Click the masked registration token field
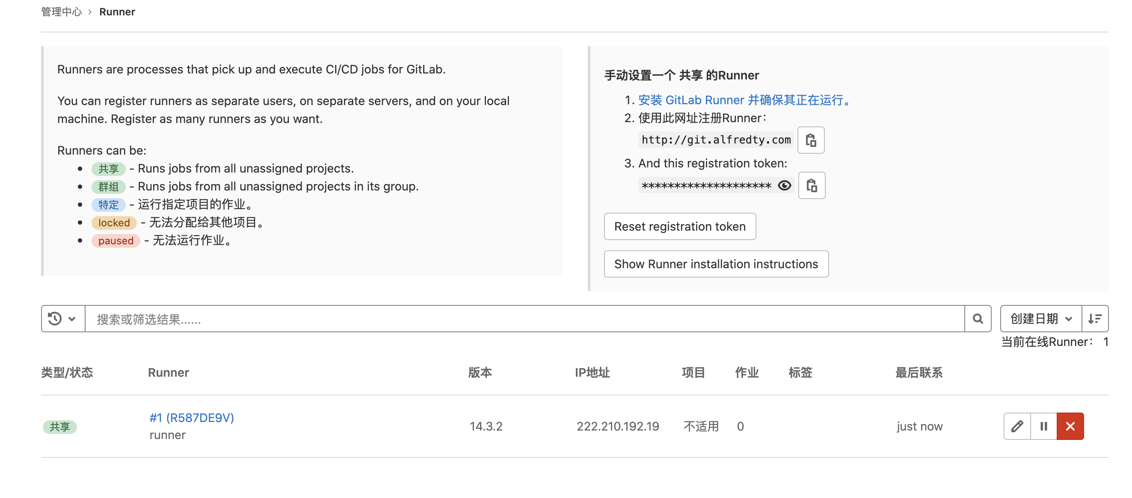Viewport: 1132px width, 498px height. [706, 186]
